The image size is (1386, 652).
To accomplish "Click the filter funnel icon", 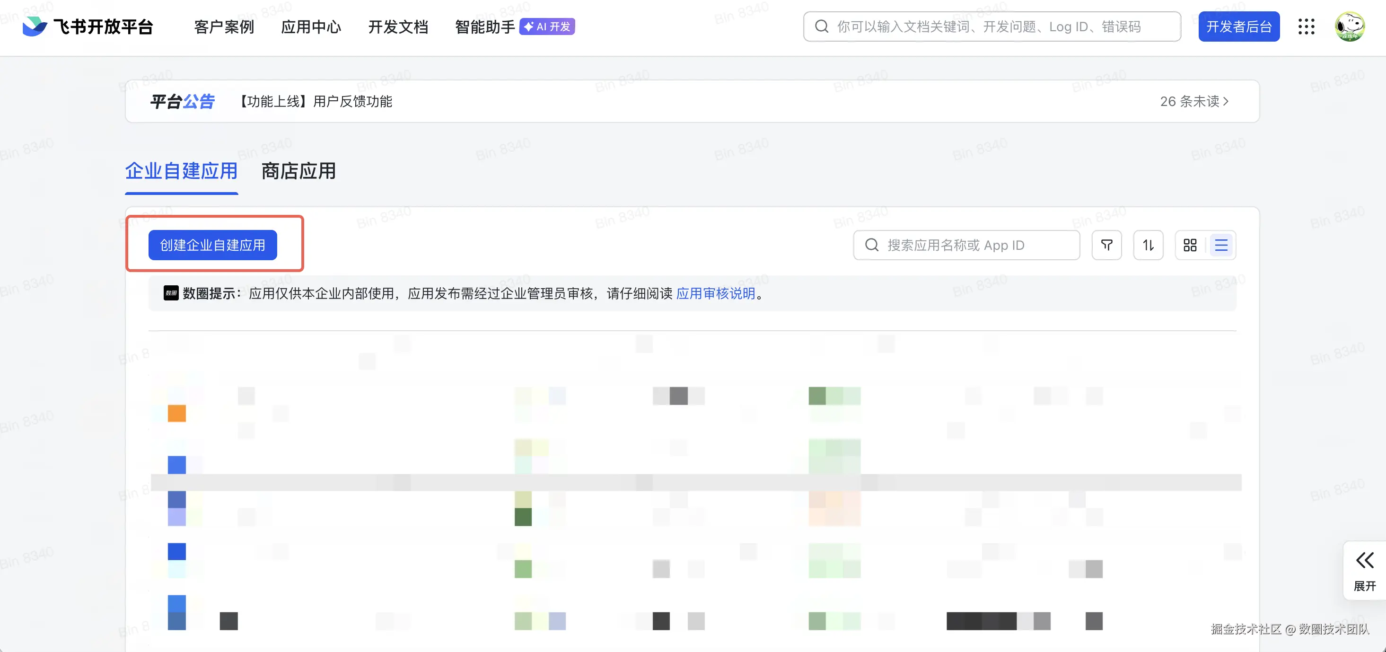I will (x=1106, y=245).
